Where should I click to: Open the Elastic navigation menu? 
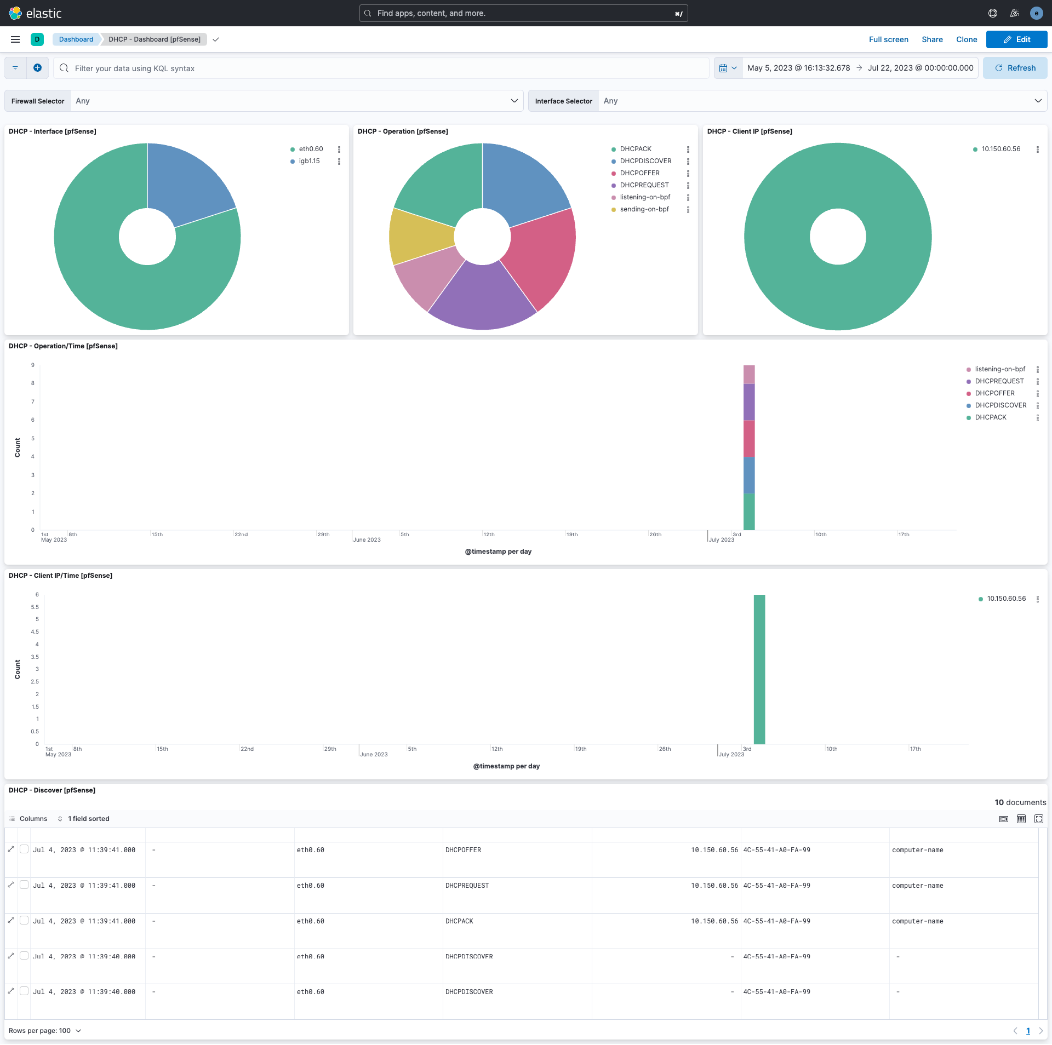point(15,39)
